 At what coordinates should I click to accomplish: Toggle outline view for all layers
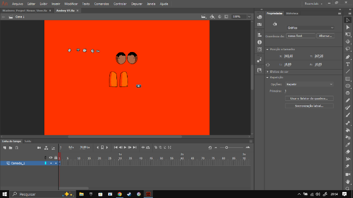(x=45, y=157)
